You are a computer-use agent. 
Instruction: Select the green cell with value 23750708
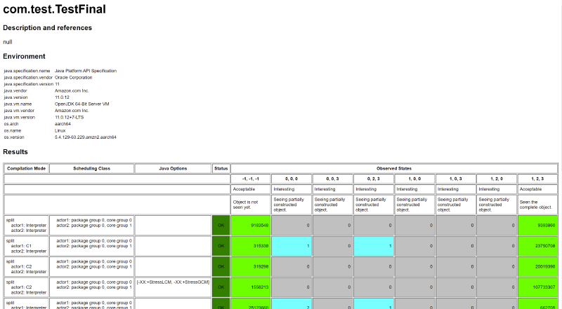click(538, 246)
